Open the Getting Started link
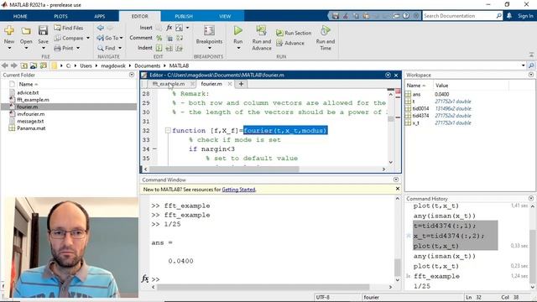537x302 pixels. (x=238, y=190)
